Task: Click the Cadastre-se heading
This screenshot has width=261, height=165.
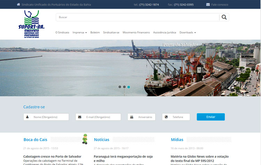Action: click(34, 107)
